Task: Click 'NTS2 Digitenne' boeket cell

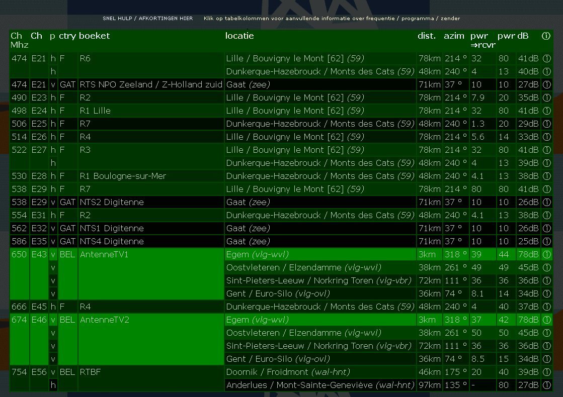Action: tap(151, 202)
